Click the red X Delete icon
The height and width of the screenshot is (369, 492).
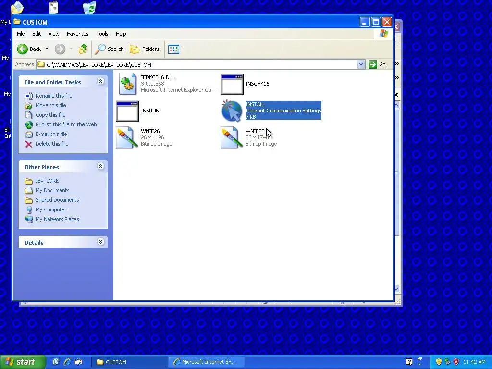pyautogui.click(x=28, y=144)
